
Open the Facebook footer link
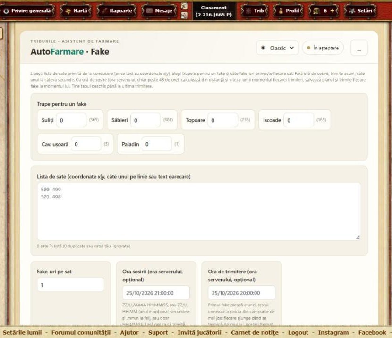(x=372, y=332)
